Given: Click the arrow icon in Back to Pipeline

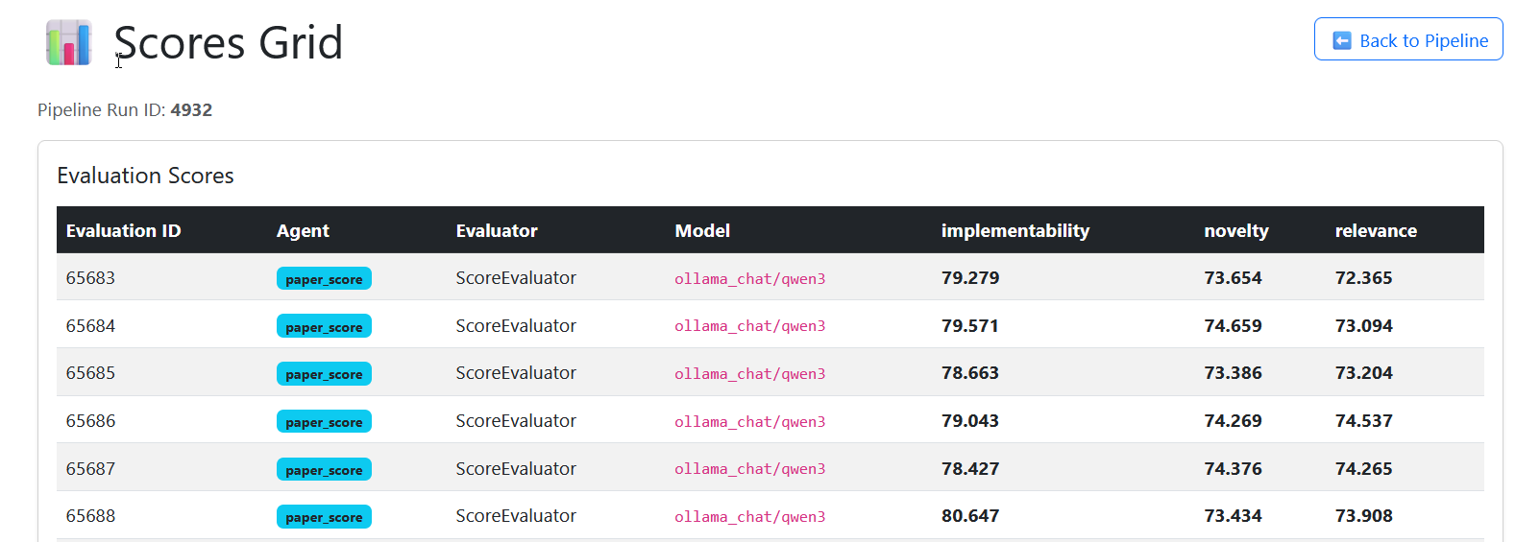Looking at the screenshot, I should click(x=1342, y=40).
